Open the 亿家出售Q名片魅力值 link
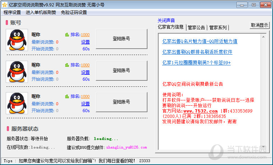Screen dimensions: 273x165 tap(199, 41)
